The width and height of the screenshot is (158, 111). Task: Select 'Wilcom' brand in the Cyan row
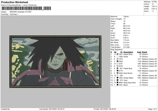pyautogui.click(x=145, y=80)
